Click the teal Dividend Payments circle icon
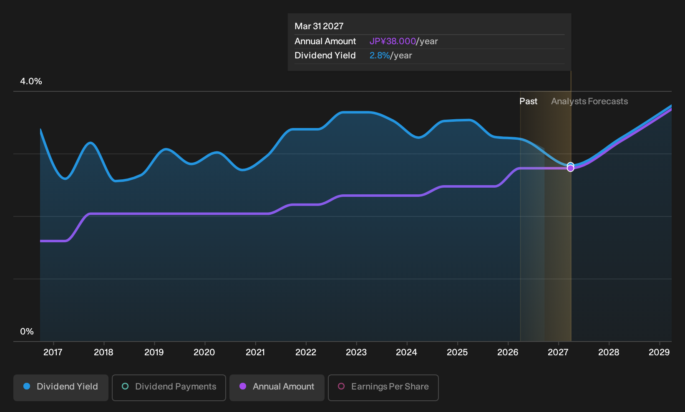Screen dimensions: 685x412 click(x=125, y=387)
